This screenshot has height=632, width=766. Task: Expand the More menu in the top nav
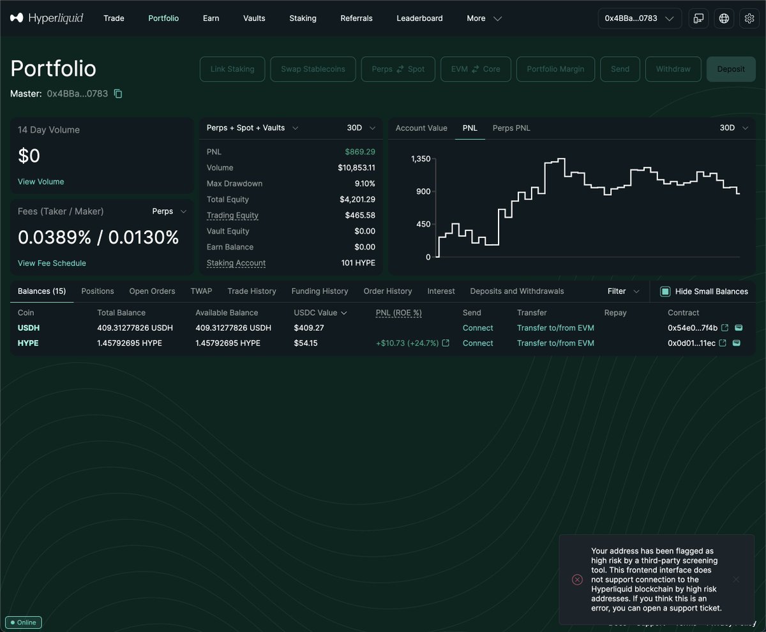(x=484, y=18)
